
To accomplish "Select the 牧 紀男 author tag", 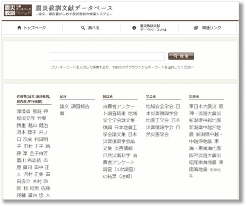I will tap(31, 189).
